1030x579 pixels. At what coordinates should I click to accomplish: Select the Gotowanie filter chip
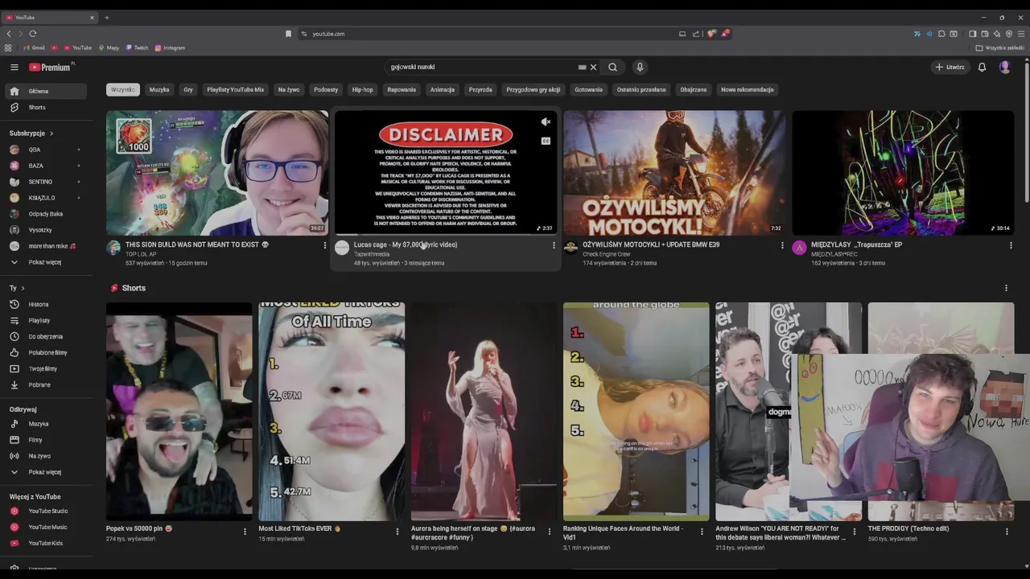click(x=588, y=89)
